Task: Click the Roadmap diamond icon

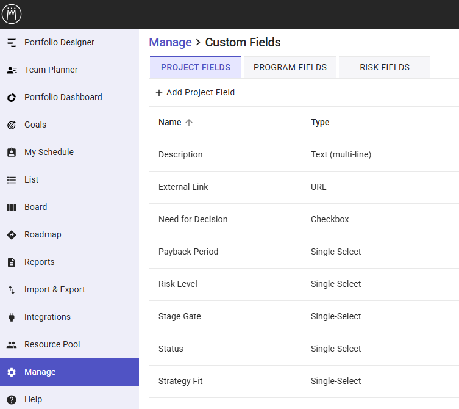Action: coord(12,234)
